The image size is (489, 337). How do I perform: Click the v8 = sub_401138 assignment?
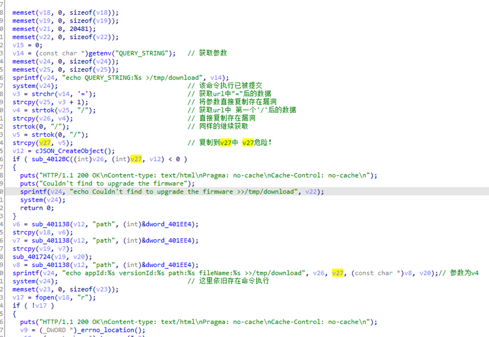point(105,265)
